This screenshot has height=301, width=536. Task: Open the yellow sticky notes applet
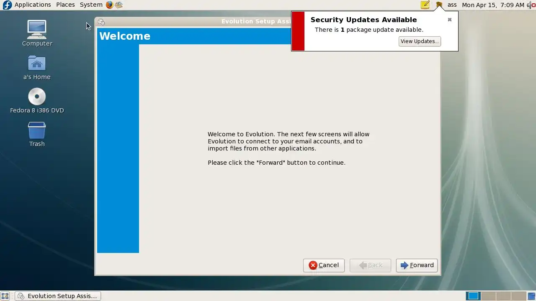click(x=425, y=5)
